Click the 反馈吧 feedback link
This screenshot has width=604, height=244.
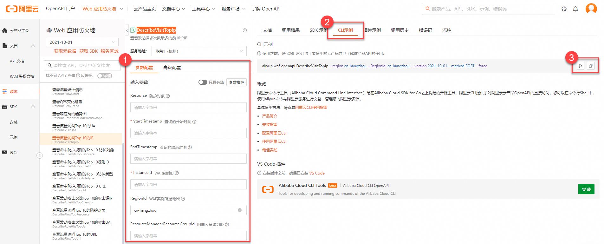click(x=87, y=76)
